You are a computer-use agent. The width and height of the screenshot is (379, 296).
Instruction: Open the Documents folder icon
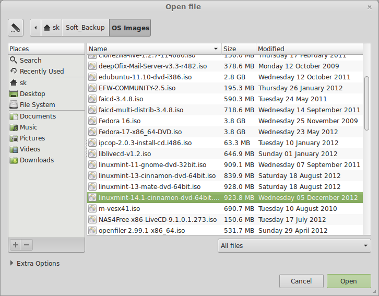(14, 116)
